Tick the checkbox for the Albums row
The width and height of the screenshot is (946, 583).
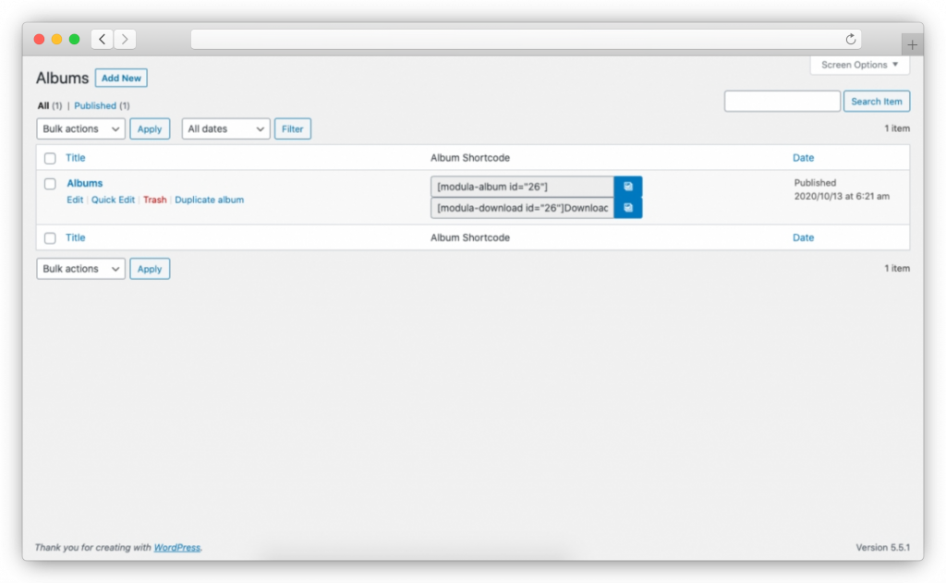pos(50,184)
